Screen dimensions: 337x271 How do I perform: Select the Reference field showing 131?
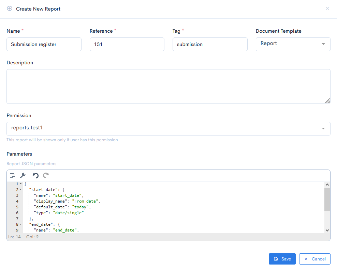(x=127, y=44)
